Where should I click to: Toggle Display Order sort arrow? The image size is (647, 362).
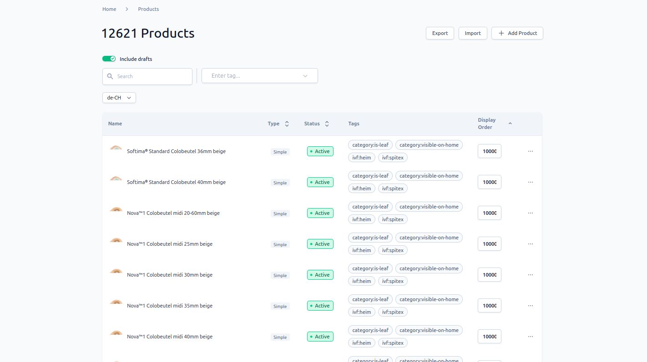[x=510, y=124]
